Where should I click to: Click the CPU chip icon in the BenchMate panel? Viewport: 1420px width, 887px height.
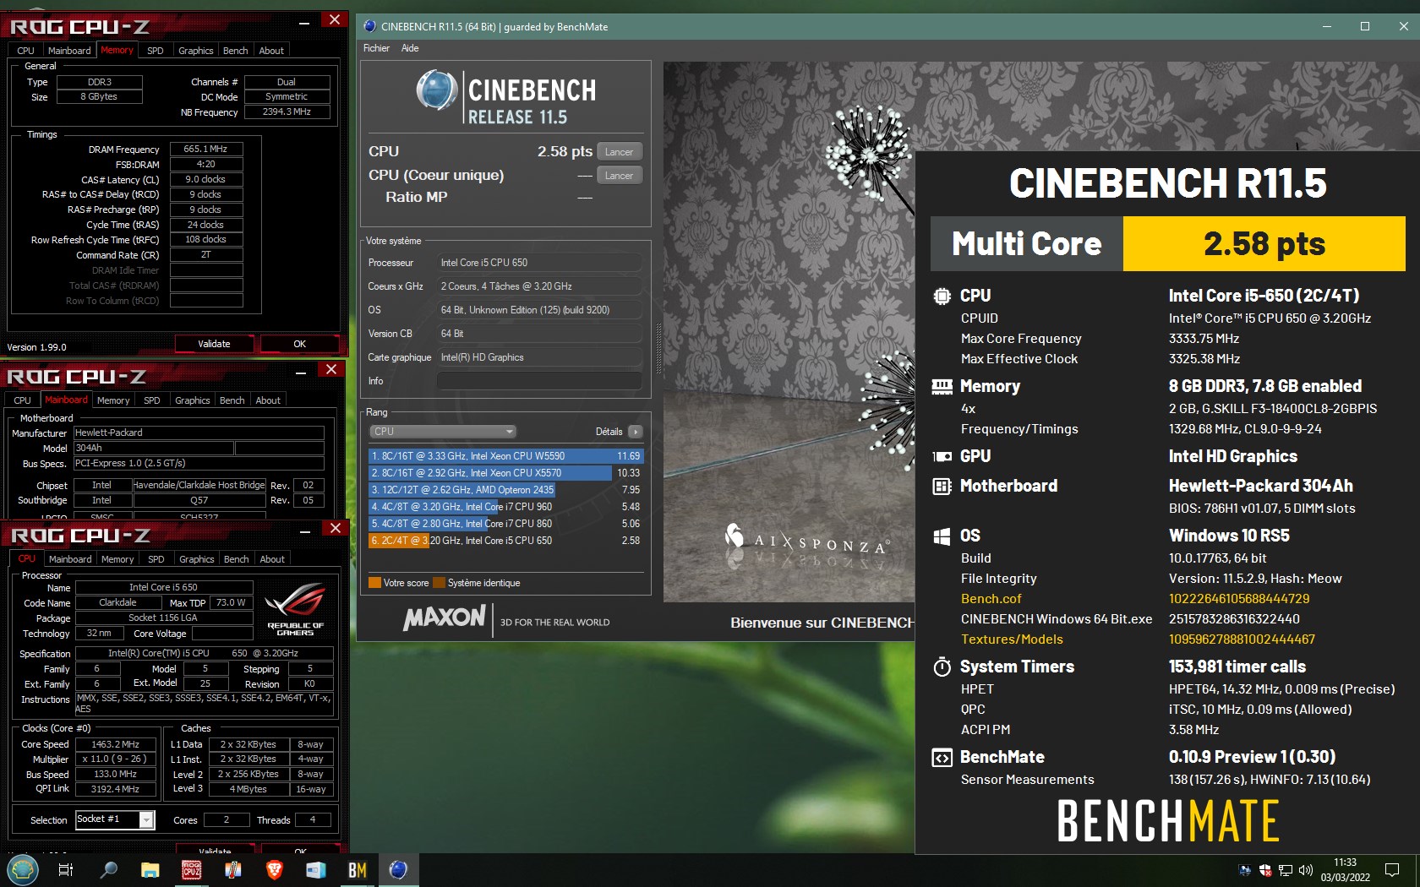942,296
